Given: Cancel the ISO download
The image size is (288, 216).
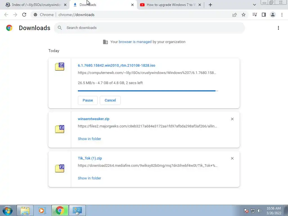Looking at the screenshot, I should (x=110, y=100).
